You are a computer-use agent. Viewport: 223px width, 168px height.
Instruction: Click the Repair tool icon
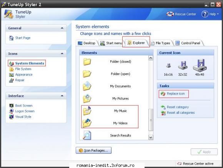tap(12, 80)
